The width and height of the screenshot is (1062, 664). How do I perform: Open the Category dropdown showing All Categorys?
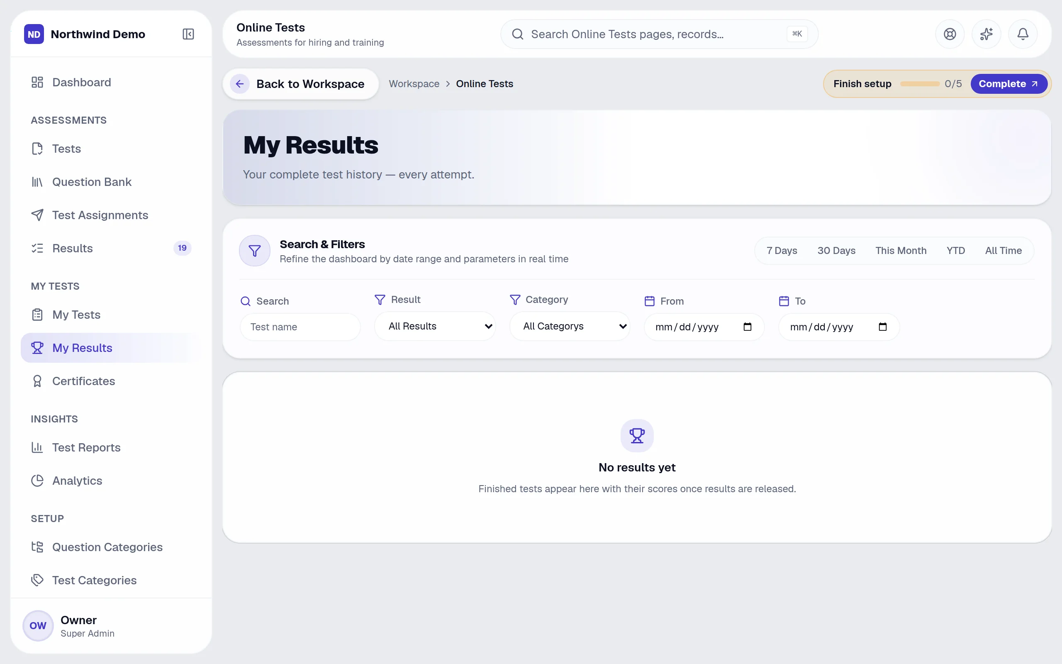click(x=570, y=326)
